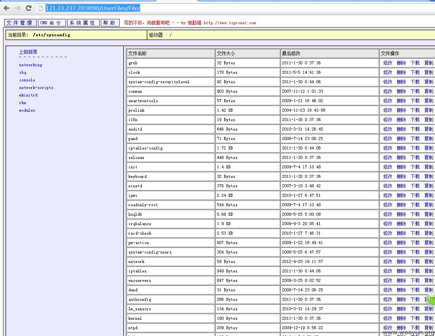Click the 文件名称 column header
Screen dimensions: 435x336
tap(171, 53)
